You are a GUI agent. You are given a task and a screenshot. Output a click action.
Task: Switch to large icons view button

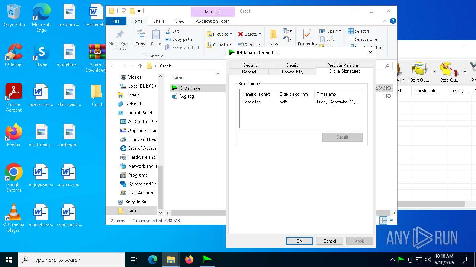391,220
